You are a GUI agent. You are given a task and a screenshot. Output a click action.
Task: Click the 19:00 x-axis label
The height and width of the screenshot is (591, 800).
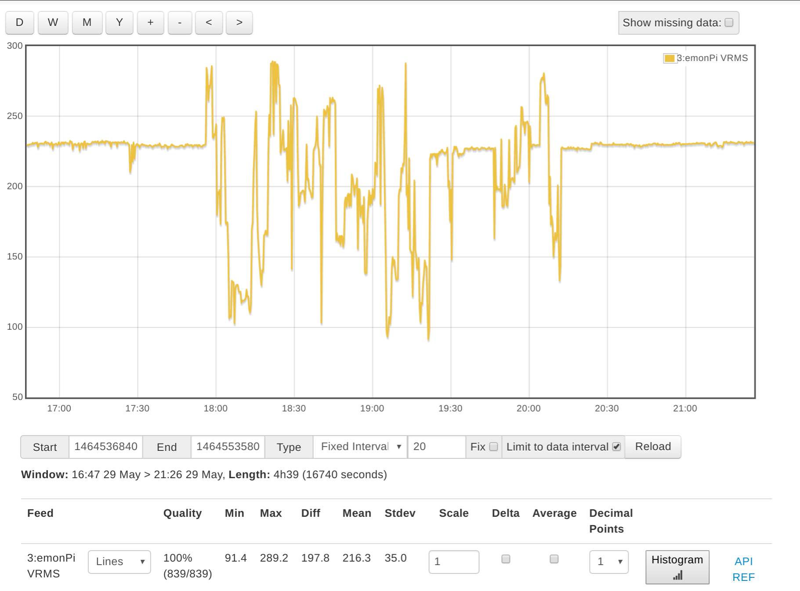372,408
